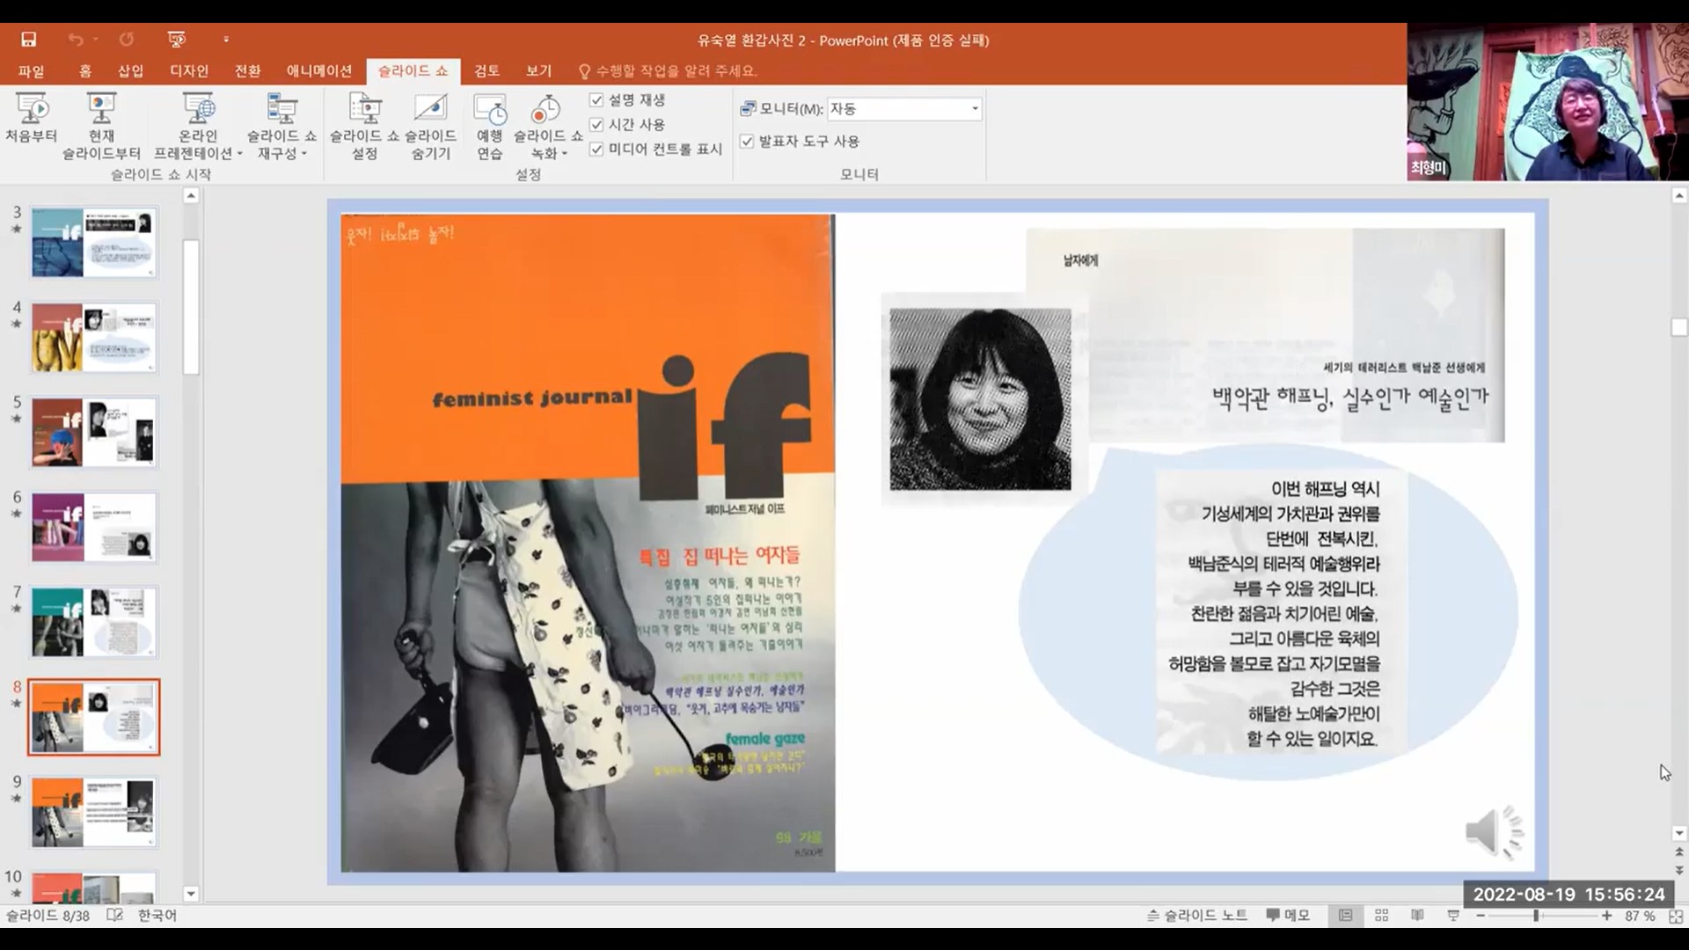Select slide 4 thumbnail
The width and height of the screenshot is (1689, 950).
pyautogui.click(x=94, y=338)
